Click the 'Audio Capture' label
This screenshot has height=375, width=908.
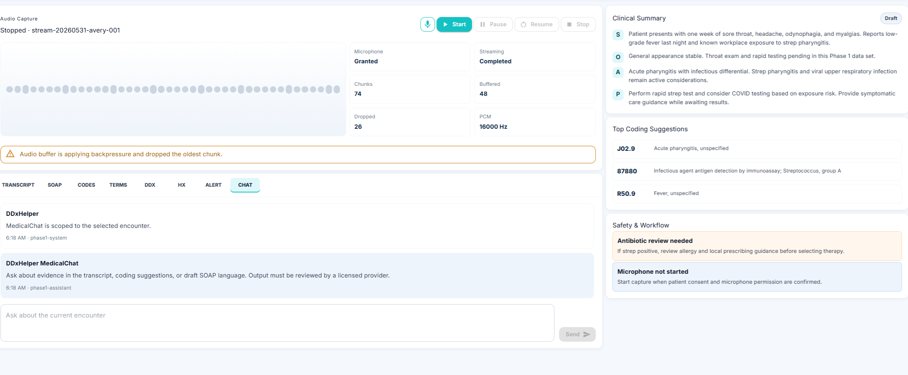[x=19, y=19]
